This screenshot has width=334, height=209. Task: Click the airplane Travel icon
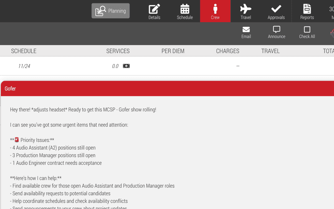[245, 9]
